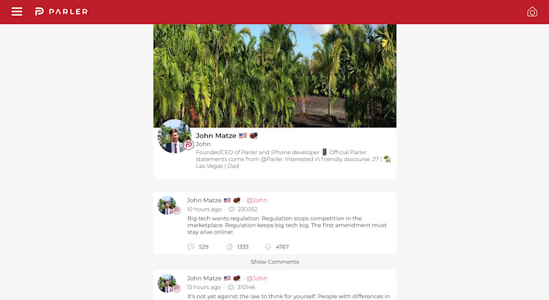Screen dimensions: 549x300
Task: Open the palm tree cover photo
Action: 275,75
